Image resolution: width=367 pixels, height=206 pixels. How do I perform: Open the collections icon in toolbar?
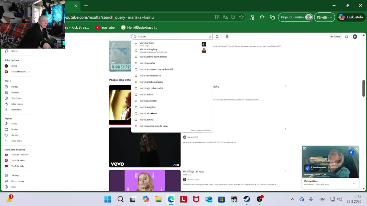coord(272,17)
